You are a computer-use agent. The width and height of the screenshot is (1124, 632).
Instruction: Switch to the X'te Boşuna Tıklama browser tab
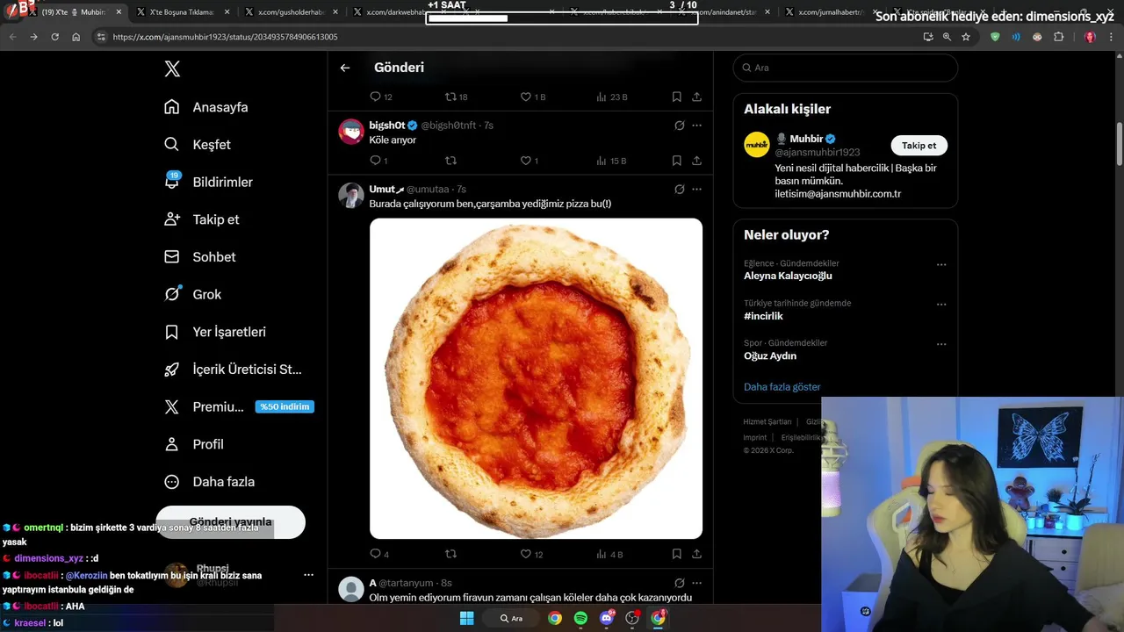pyautogui.click(x=182, y=12)
